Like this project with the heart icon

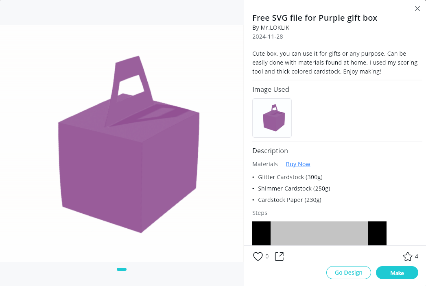pos(258,256)
